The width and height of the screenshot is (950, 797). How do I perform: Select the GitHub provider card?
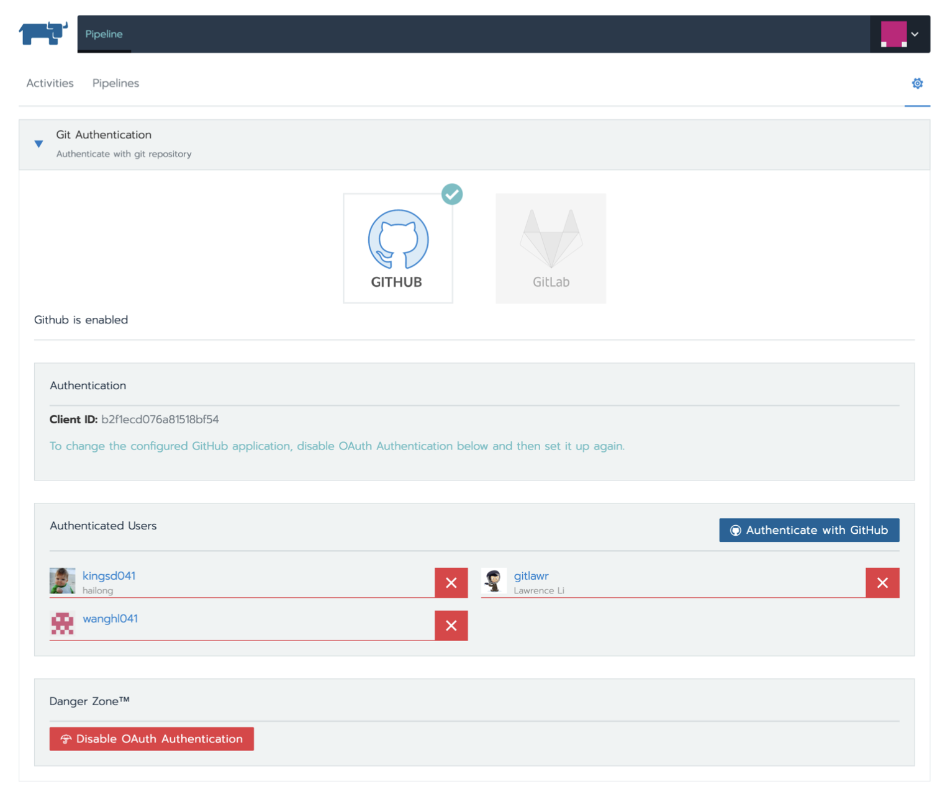398,248
